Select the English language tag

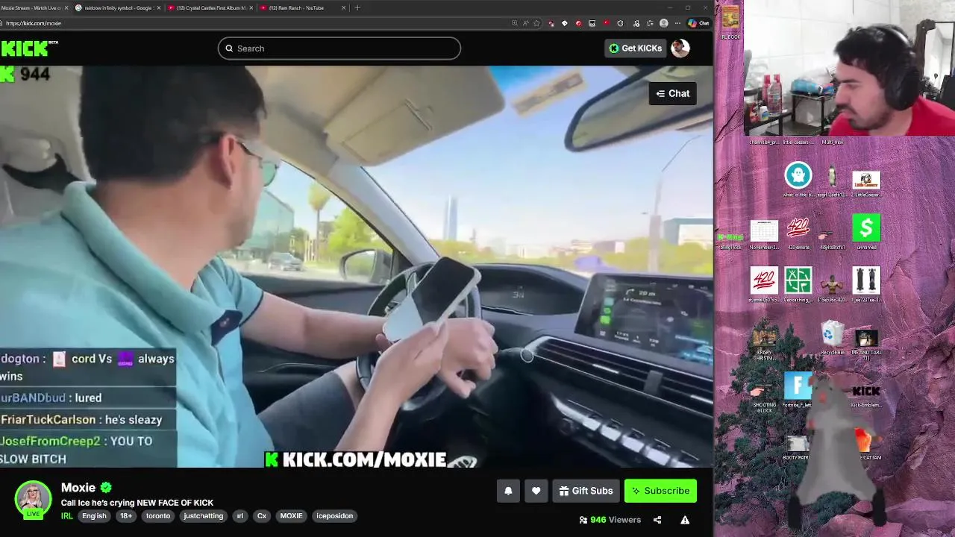94,516
